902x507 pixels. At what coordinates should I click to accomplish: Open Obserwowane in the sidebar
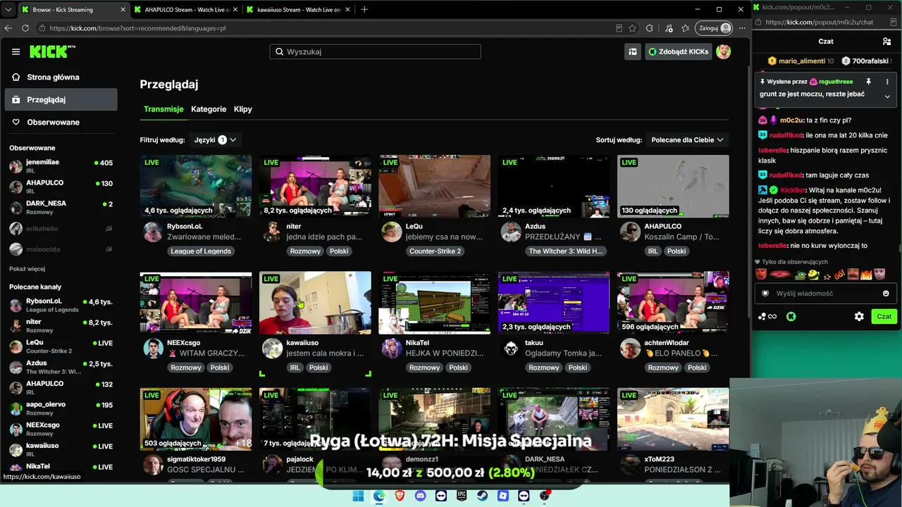61,122
